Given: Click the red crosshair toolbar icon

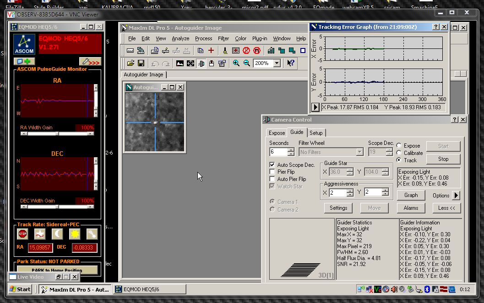Looking at the screenshot, I should coord(211,51).
